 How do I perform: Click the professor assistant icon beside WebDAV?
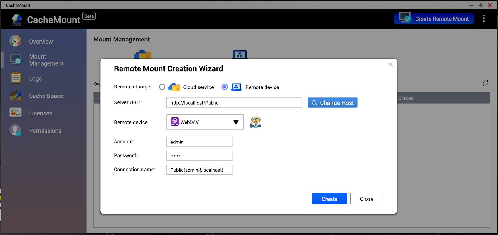(x=255, y=122)
